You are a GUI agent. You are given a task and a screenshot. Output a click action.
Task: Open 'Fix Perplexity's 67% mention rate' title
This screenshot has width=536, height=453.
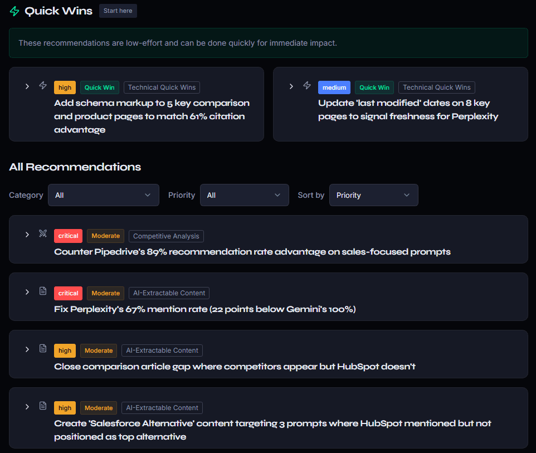pyautogui.click(x=204, y=309)
